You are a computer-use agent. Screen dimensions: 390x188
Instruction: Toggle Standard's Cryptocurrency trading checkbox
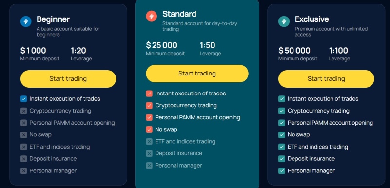click(149, 106)
